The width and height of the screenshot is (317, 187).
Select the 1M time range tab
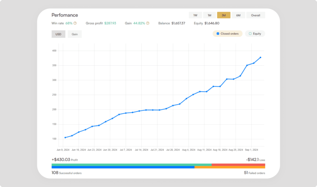coord(209,15)
